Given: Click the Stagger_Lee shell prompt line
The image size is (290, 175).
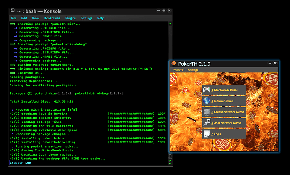Looking at the screenshot, I should [x=21, y=163].
